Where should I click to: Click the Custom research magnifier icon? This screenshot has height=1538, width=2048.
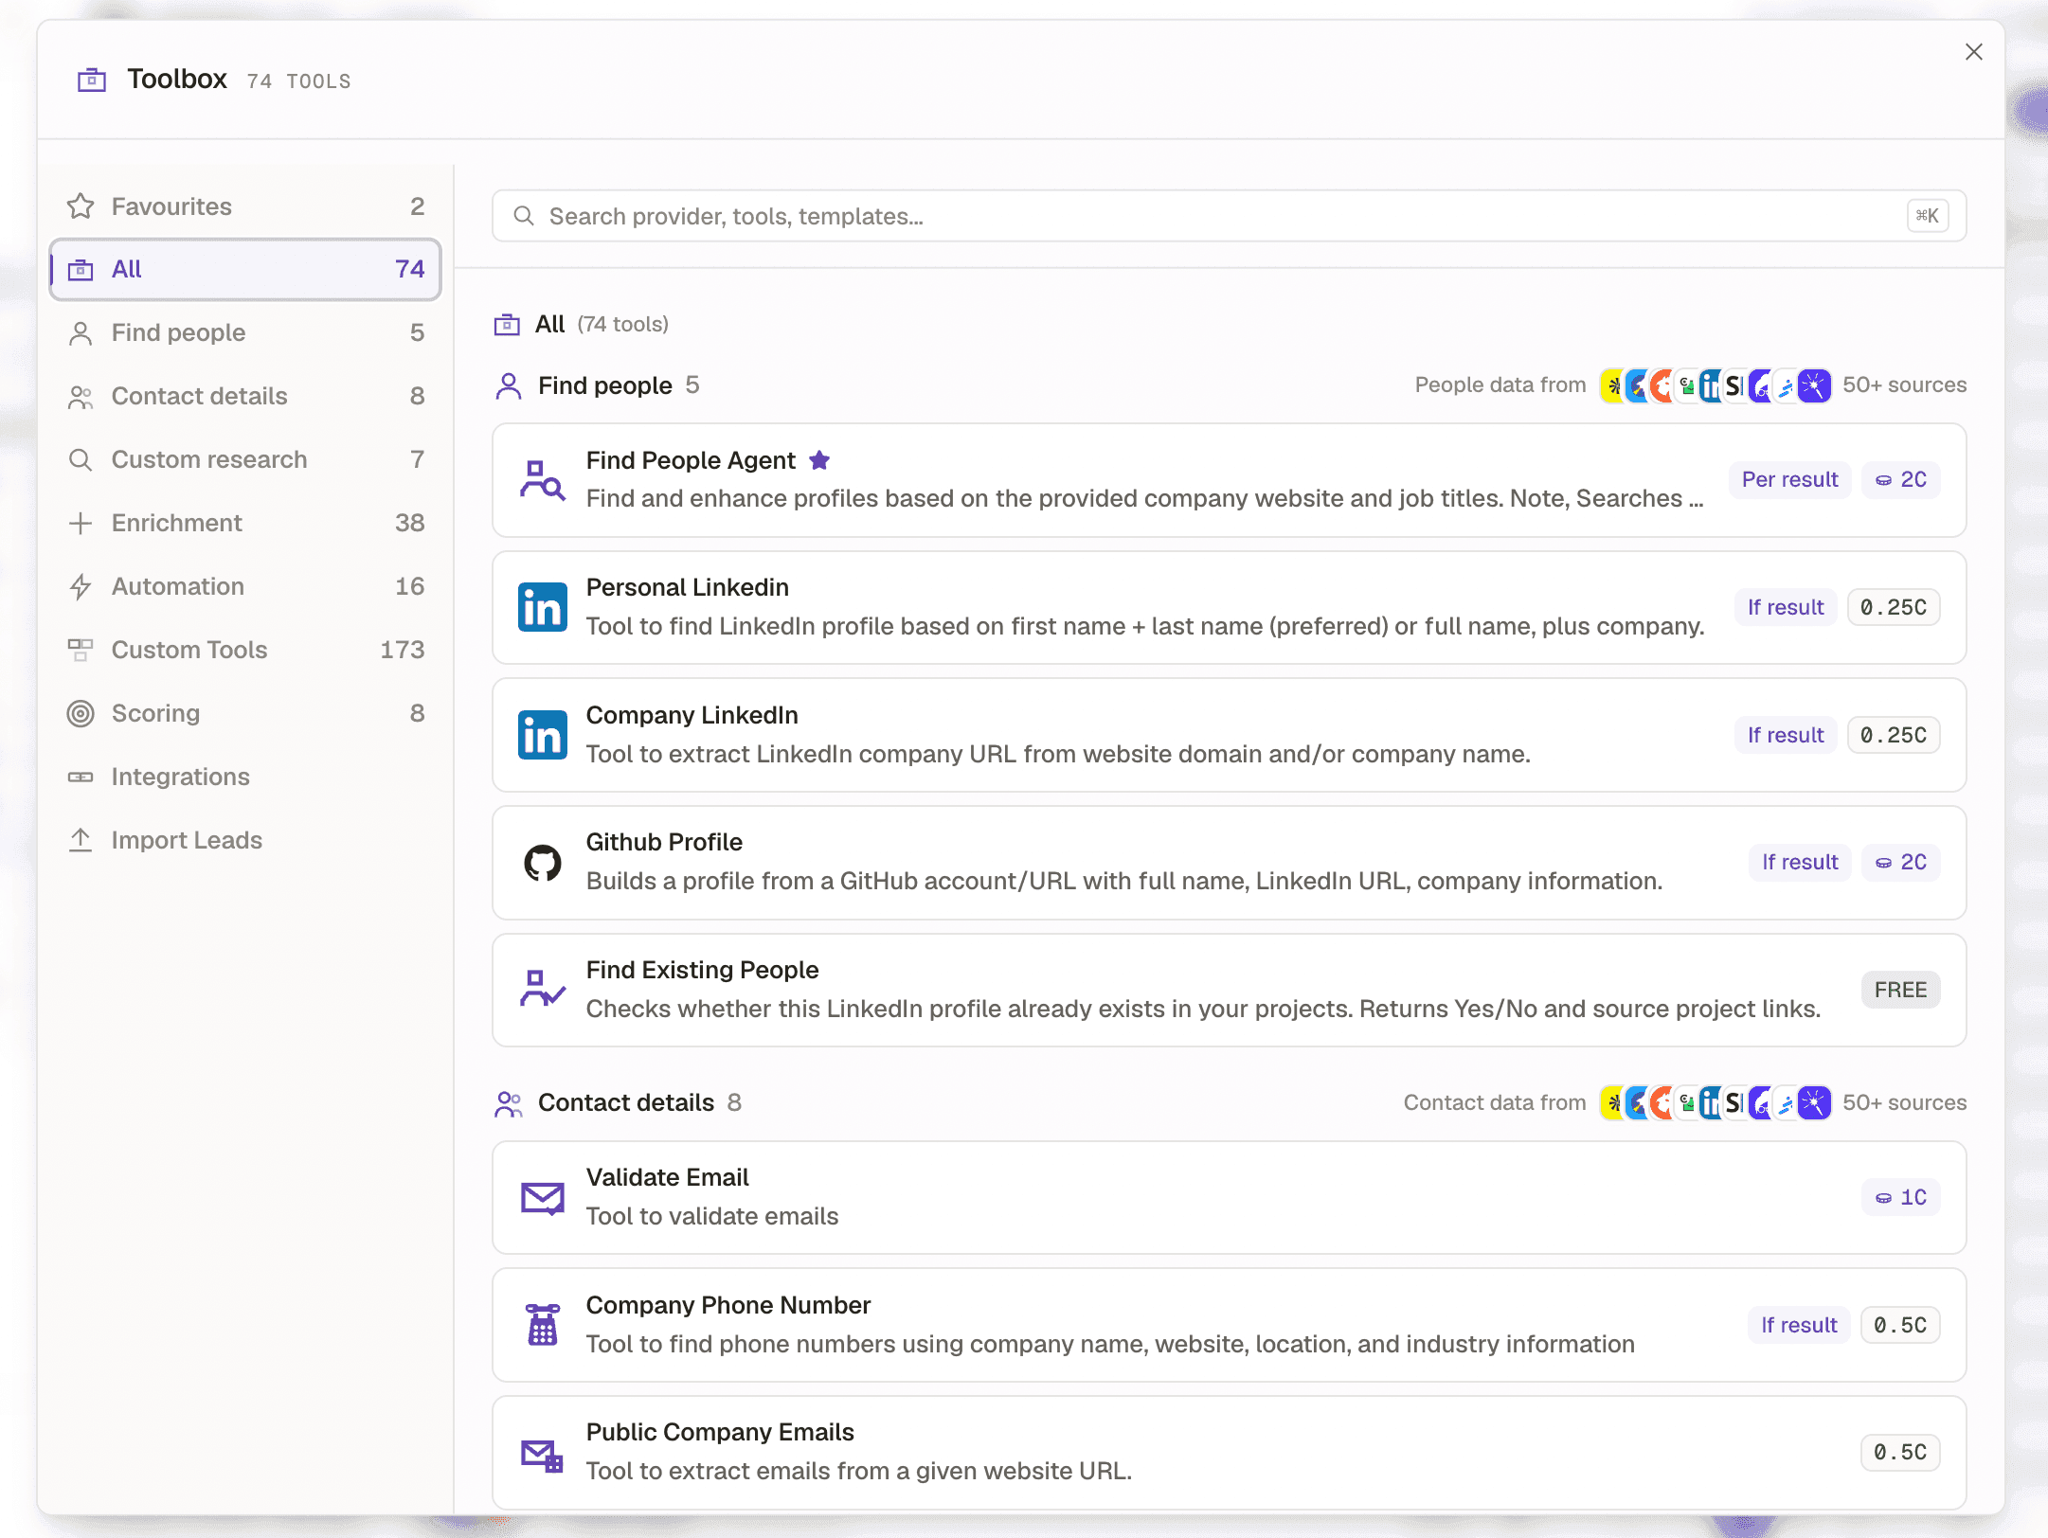(x=81, y=459)
